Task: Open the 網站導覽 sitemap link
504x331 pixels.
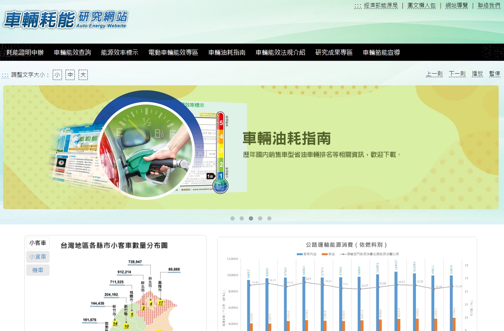Action: 457,6
